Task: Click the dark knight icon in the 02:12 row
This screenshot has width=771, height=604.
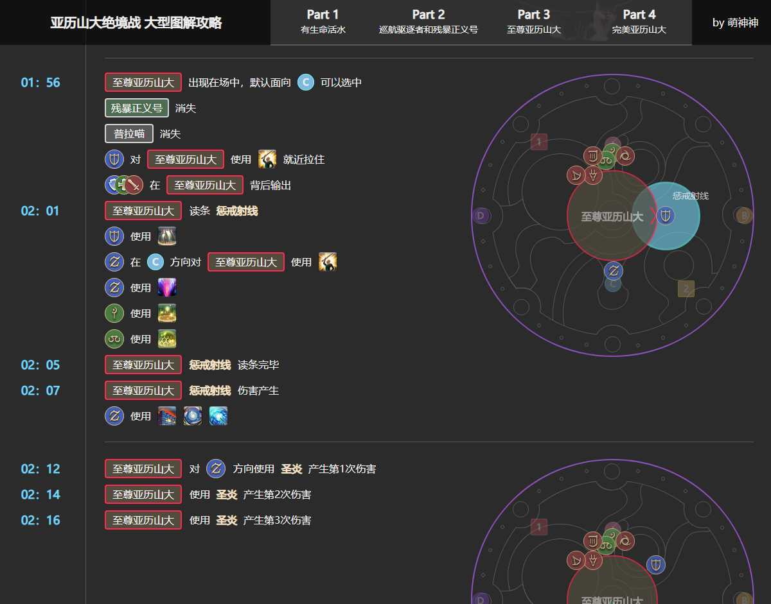Action: pos(216,469)
